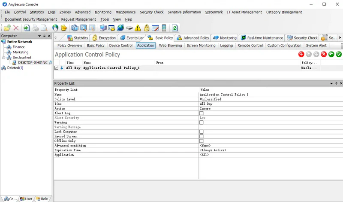
Task: Click the green arrow document toolbar icon
Action: tap(27, 28)
